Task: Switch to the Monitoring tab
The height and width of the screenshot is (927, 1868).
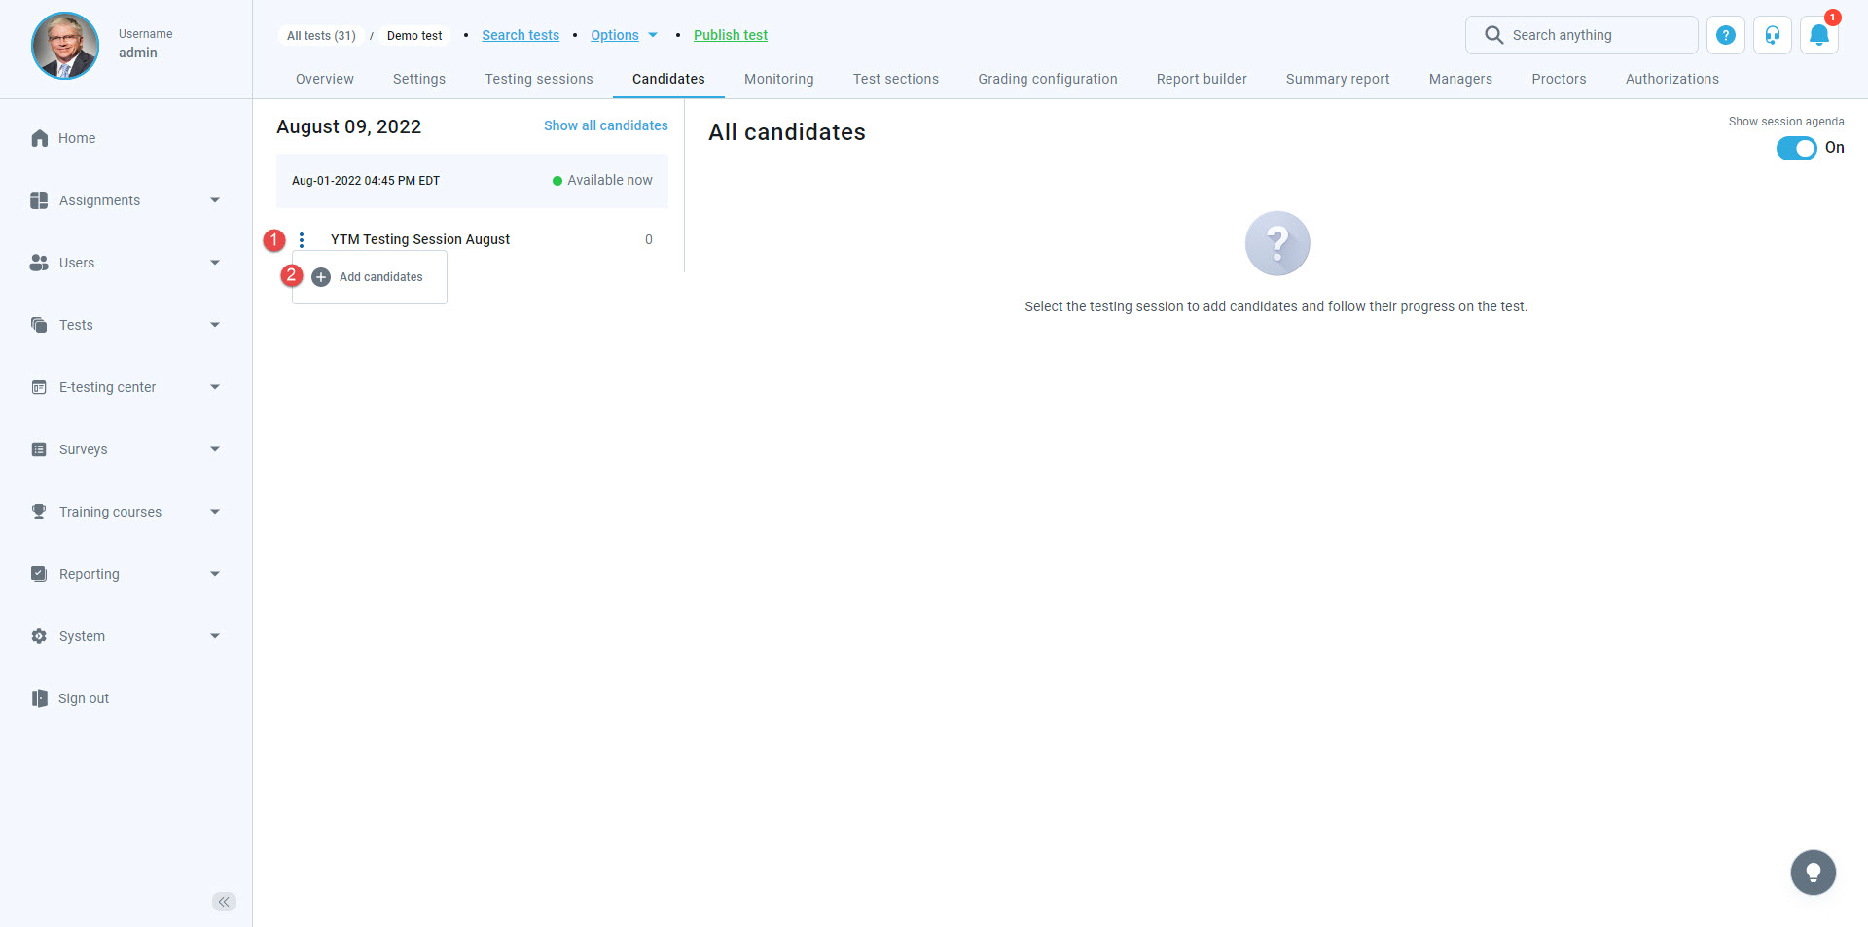Action: 778,79
